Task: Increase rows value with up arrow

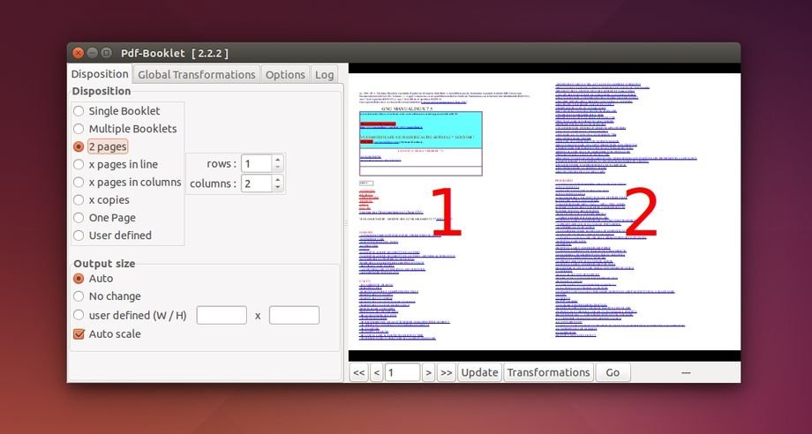Action: (277, 160)
